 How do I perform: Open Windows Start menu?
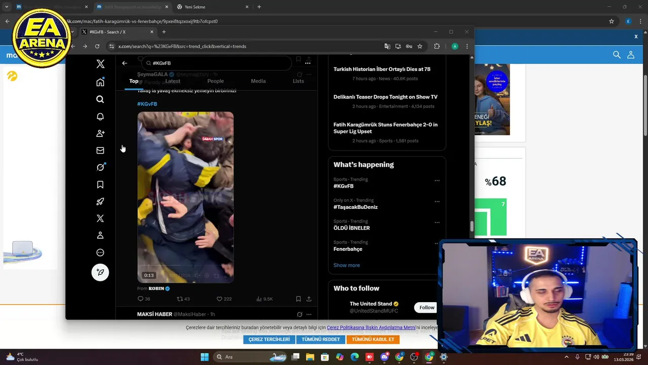[x=205, y=357]
